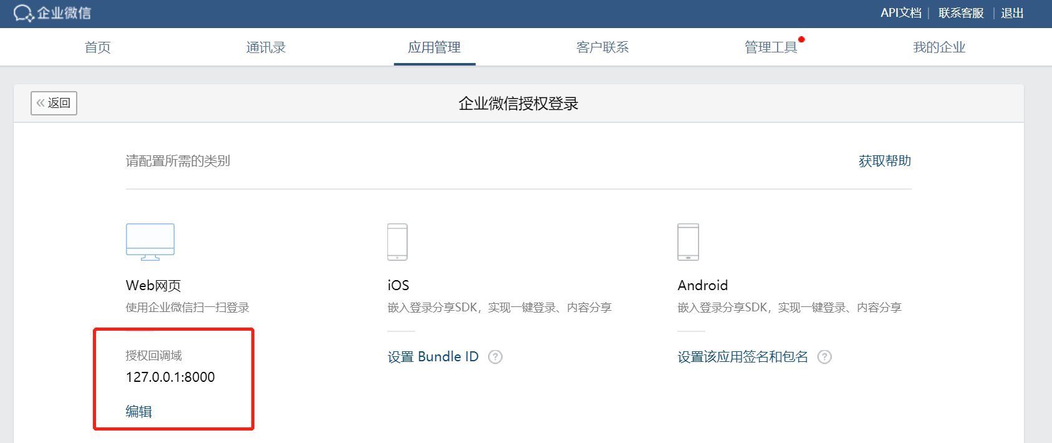The height and width of the screenshot is (443, 1052).
Task: Click the 设置 Bundle ID link
Action: 433,357
